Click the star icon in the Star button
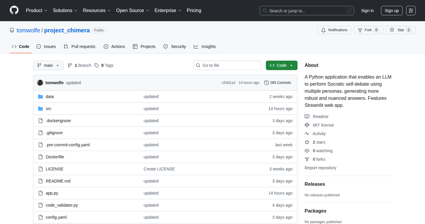Viewport: 425px width, 224px height. [x=392, y=30]
